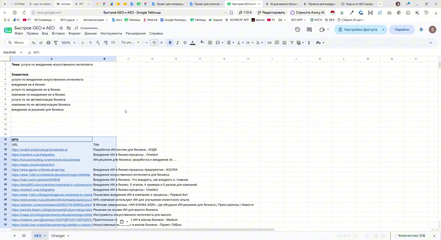Open the habr.com article link

click(35, 180)
